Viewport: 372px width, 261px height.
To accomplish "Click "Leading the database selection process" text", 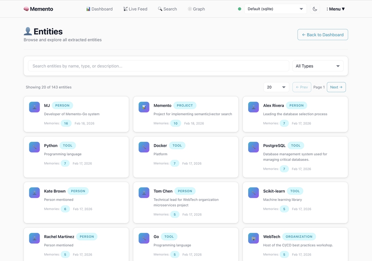I will pos(295,114).
